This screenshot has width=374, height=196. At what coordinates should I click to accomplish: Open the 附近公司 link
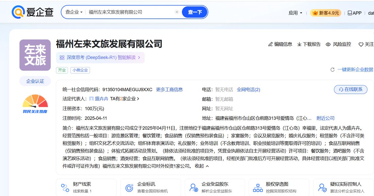[326, 118]
